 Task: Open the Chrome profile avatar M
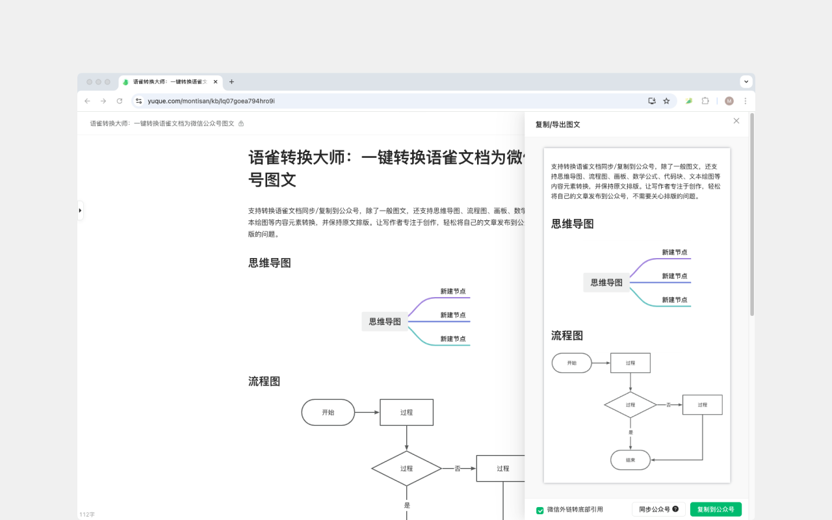729,101
